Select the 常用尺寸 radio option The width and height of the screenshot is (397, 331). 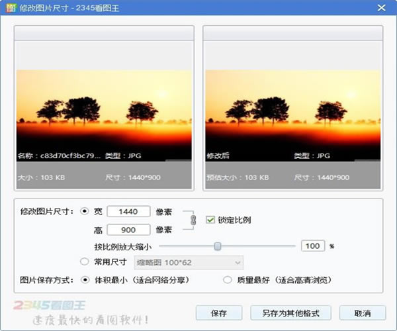point(84,261)
